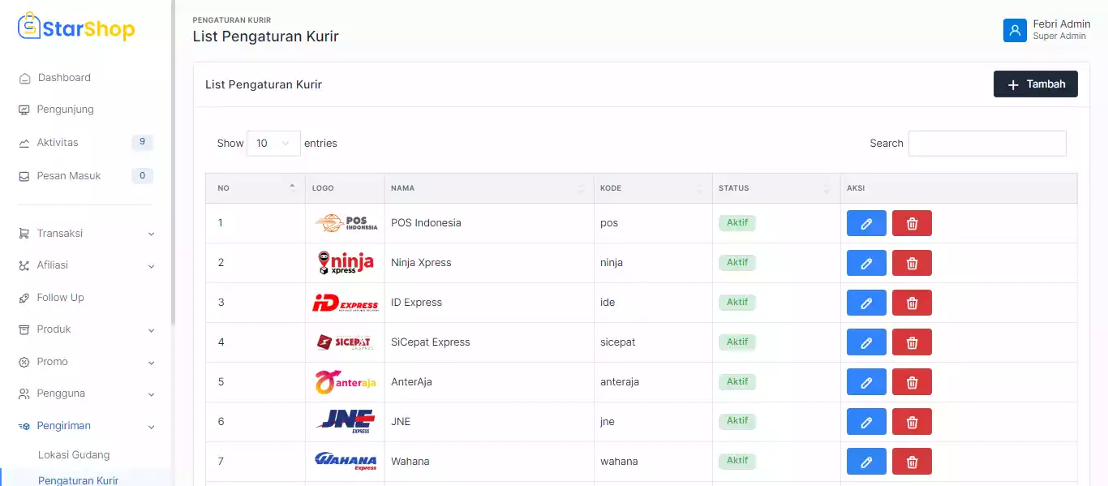Expand the Transaksi sidebar menu
The image size is (1108, 486).
click(x=85, y=234)
